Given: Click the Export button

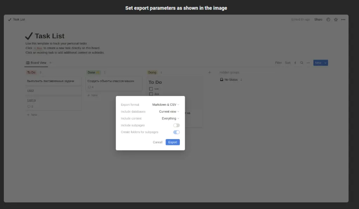Looking at the screenshot, I should 172,142.
